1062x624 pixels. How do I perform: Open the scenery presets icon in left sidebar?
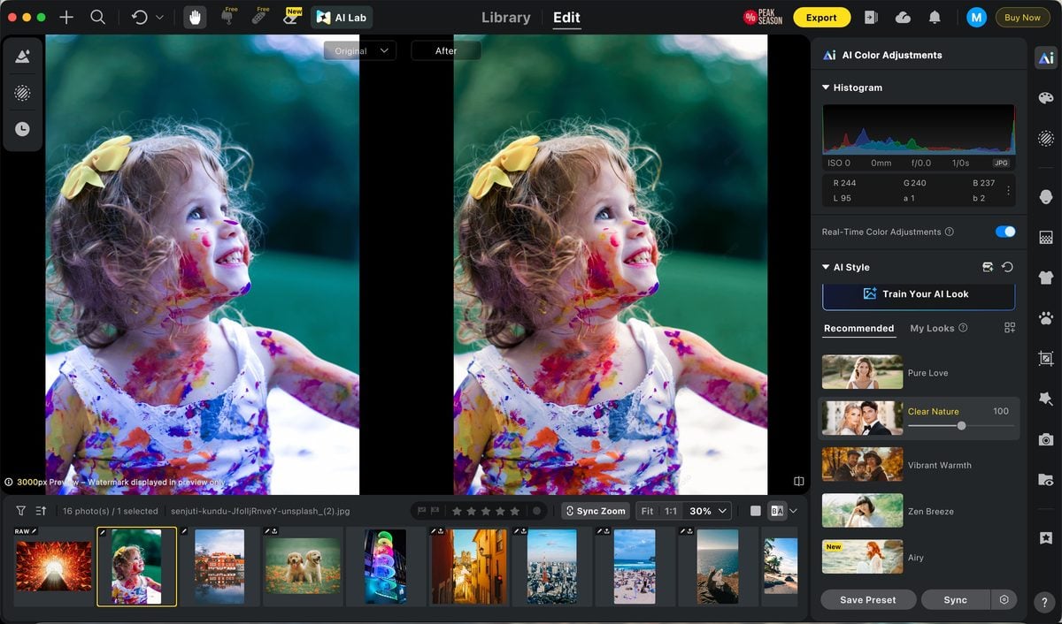[22, 57]
